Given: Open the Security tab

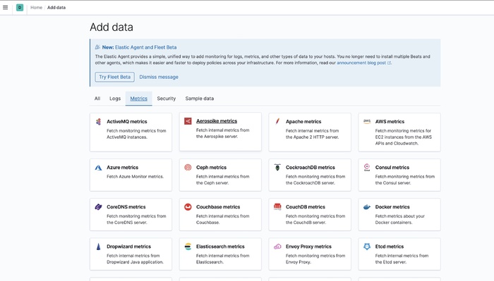Looking at the screenshot, I should pos(167,99).
